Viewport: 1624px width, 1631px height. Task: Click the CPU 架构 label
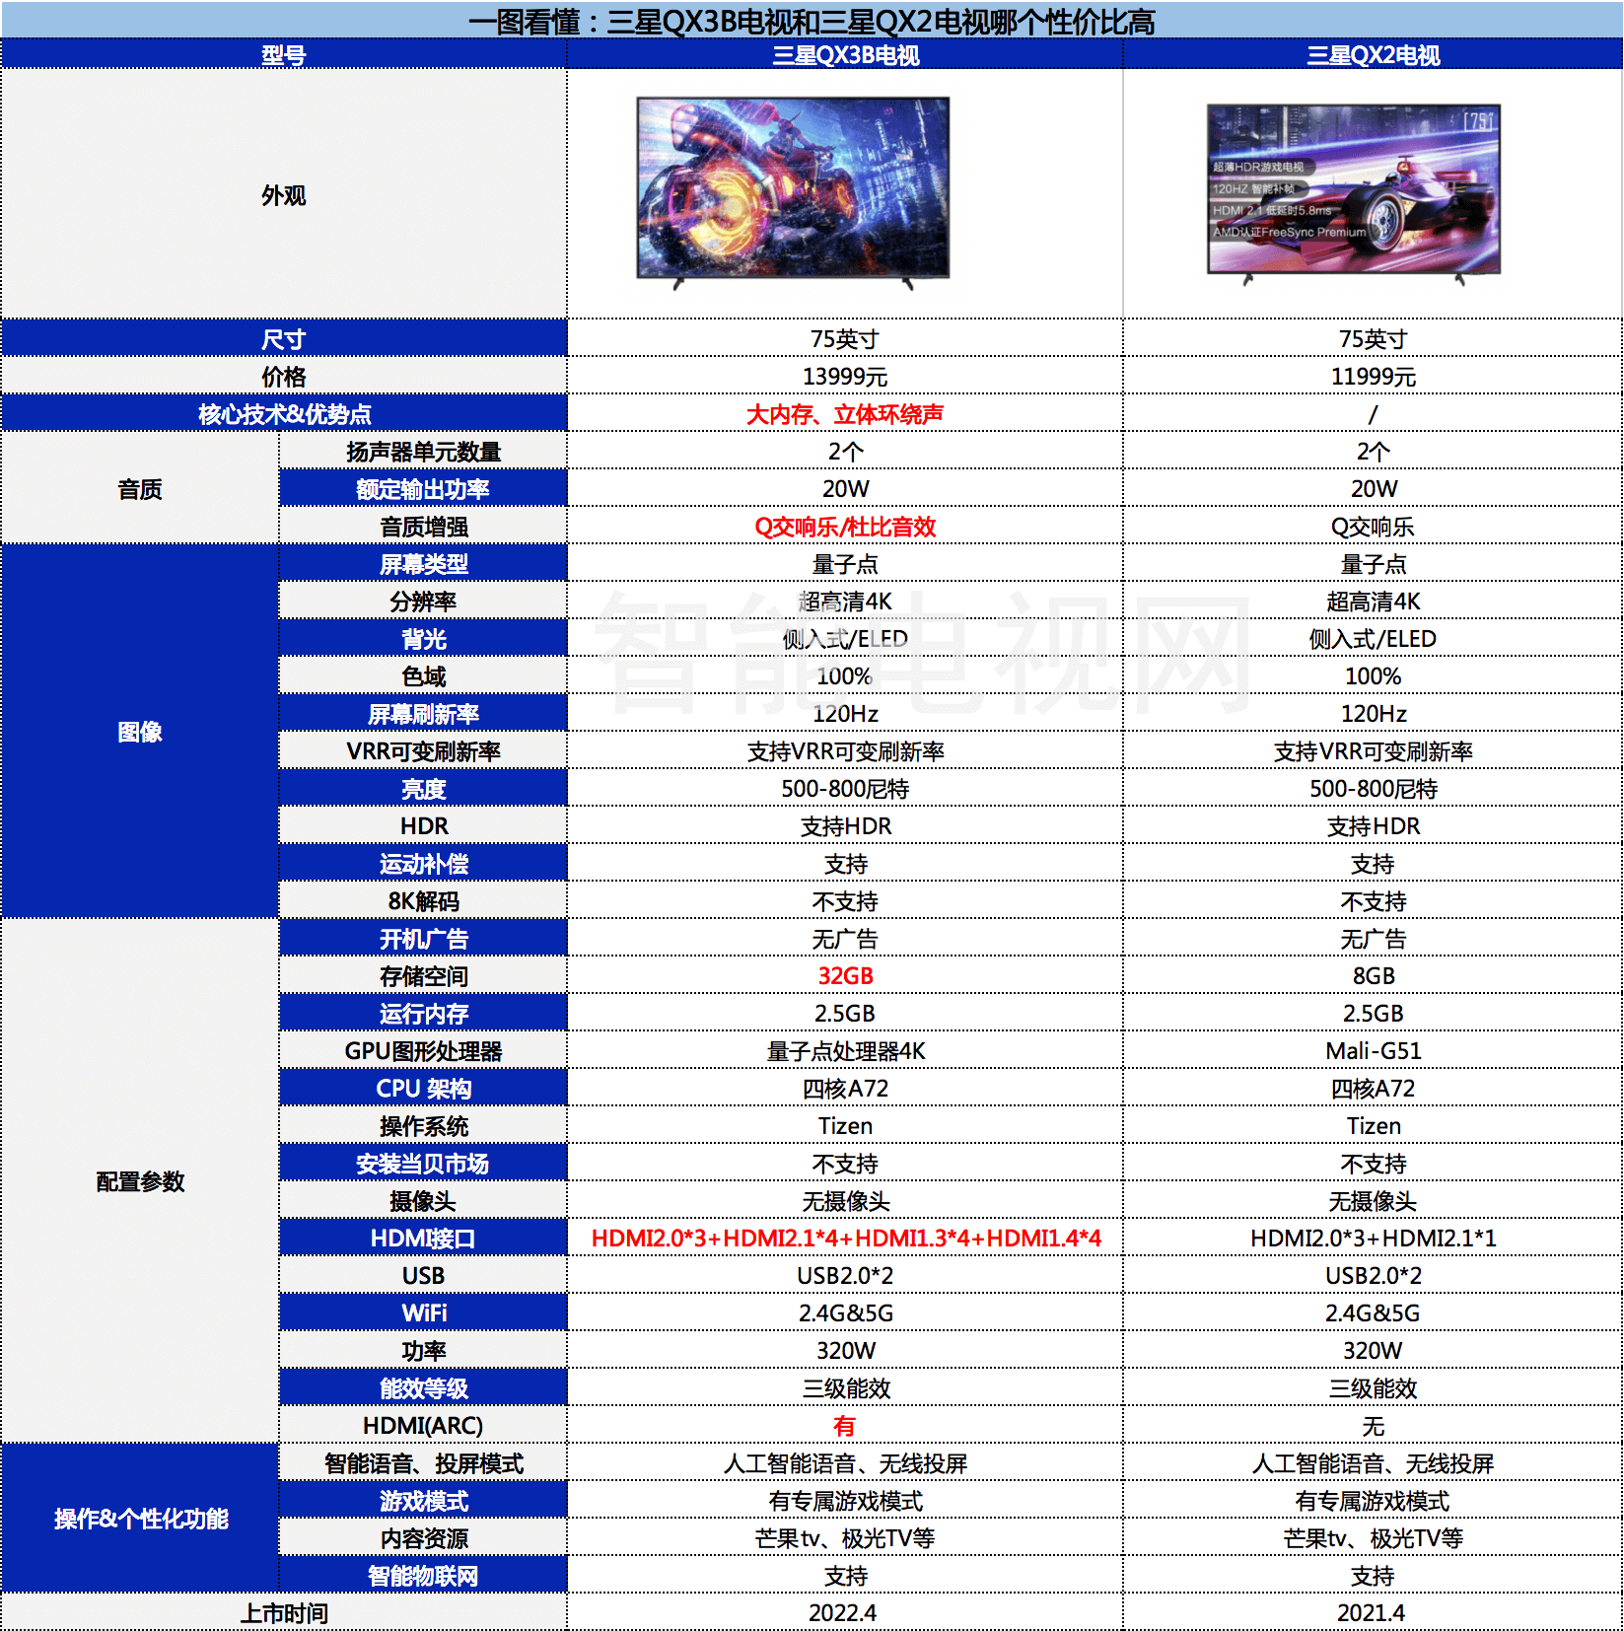point(423,1089)
